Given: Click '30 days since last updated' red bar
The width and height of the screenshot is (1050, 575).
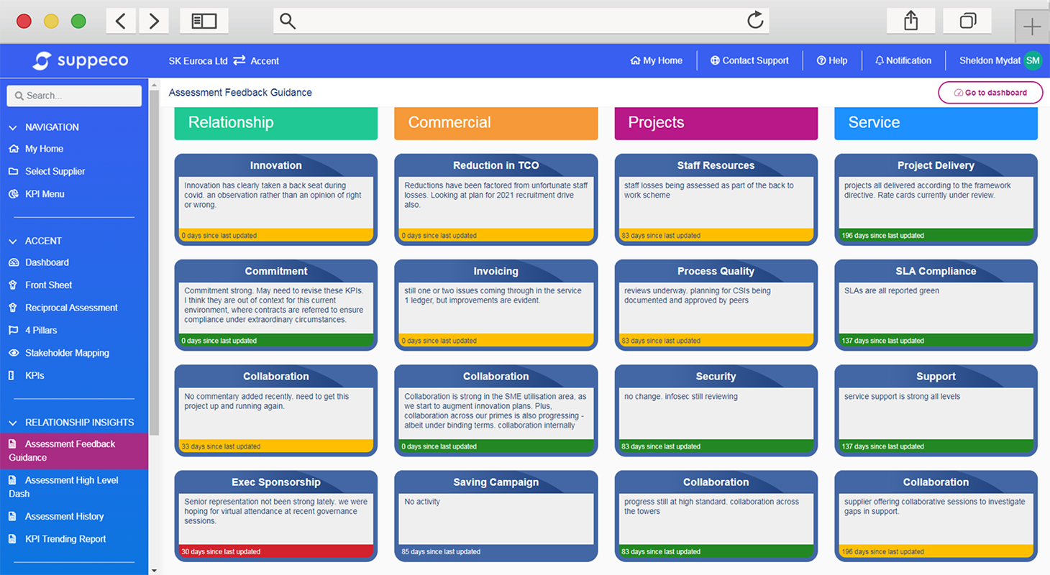Looking at the screenshot, I should coord(276,552).
